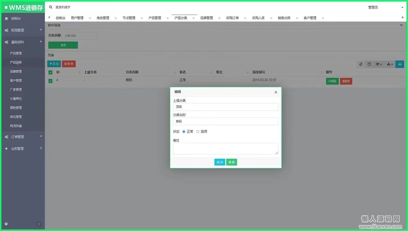Close the 节点管理 tab with its x

[142, 18]
